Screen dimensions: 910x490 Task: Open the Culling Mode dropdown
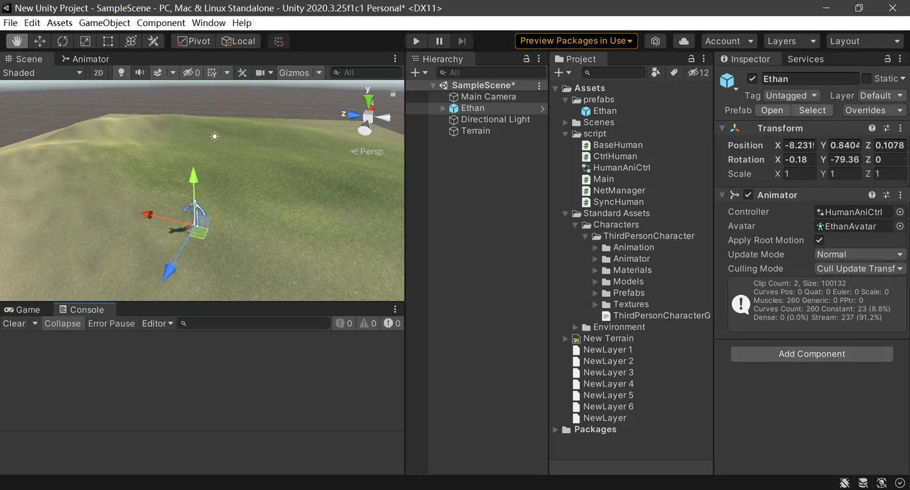point(860,269)
